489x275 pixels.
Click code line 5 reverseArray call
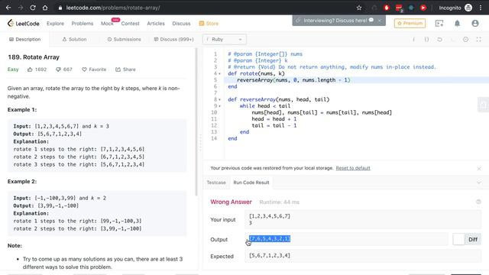click(293, 80)
